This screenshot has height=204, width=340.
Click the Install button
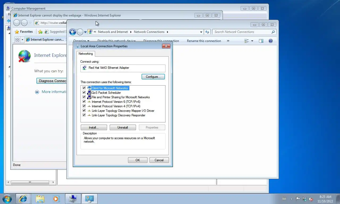point(94,127)
